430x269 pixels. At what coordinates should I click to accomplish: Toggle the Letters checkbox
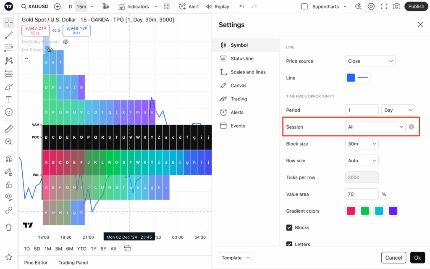pos(289,244)
